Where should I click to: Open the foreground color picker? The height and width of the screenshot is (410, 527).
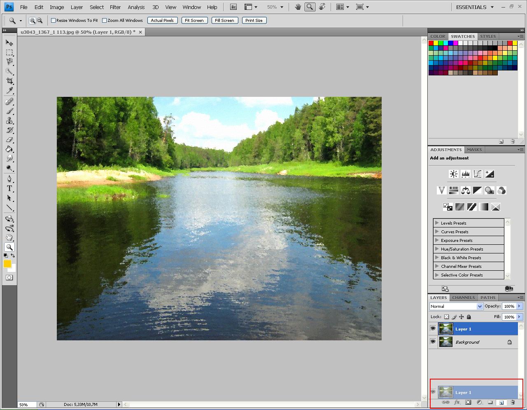tap(7, 264)
